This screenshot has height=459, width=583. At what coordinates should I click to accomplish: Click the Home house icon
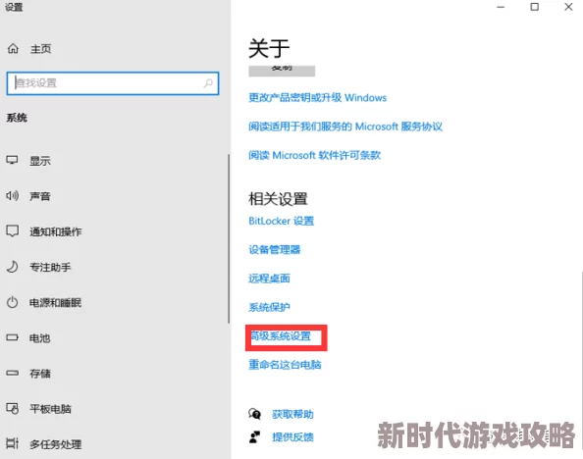point(13,48)
